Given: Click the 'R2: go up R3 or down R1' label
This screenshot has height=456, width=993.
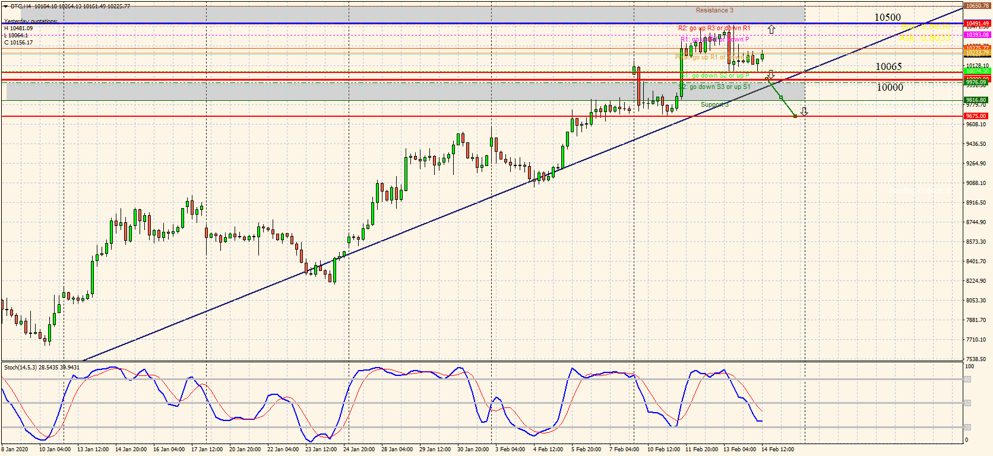Looking at the screenshot, I should click(x=714, y=28).
